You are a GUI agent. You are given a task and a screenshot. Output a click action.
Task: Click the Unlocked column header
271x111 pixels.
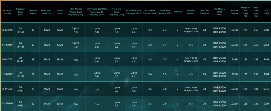(178, 12)
